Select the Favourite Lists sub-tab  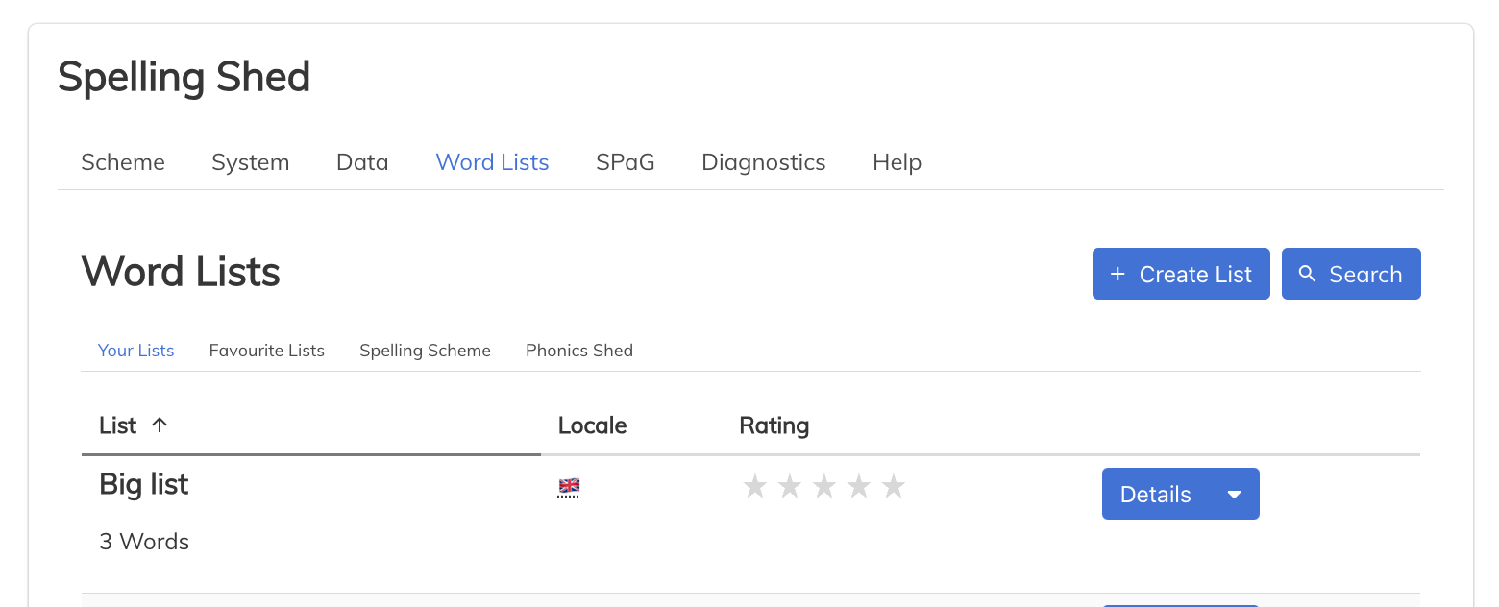[267, 351]
